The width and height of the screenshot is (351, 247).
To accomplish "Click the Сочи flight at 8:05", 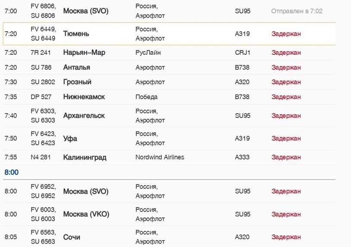I will pyautogui.click(x=169, y=237).
